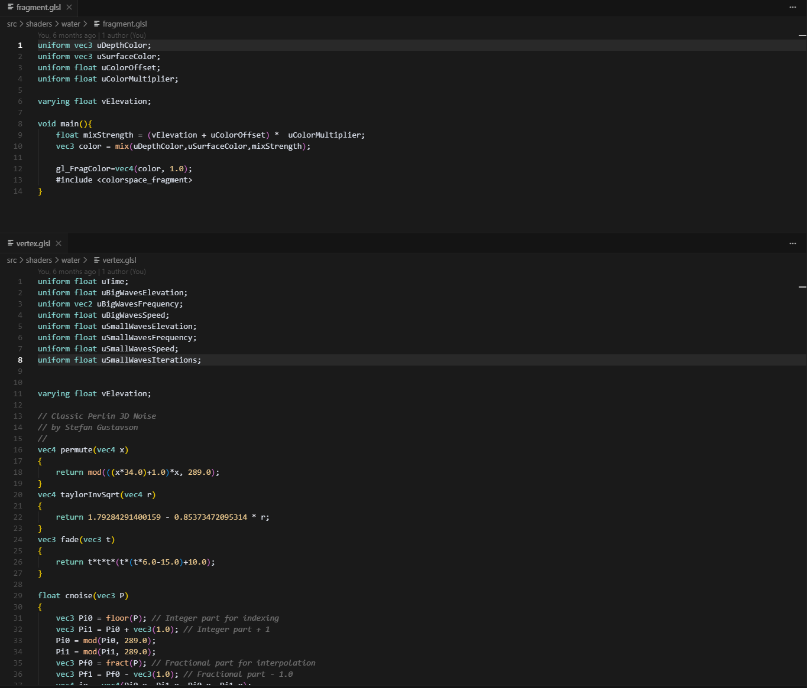Viewport: 807px width, 688px height.
Task: Click 'permute' function name
Action: [x=76, y=450]
